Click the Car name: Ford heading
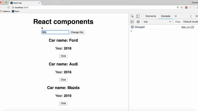Image resolution: width=198 pixels, height=111 pixels. tap(63, 40)
